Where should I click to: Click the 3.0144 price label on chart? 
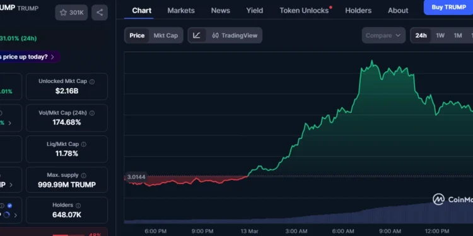(x=136, y=177)
